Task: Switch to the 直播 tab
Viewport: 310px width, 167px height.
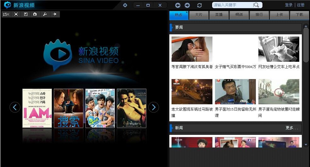Action: coord(219,15)
